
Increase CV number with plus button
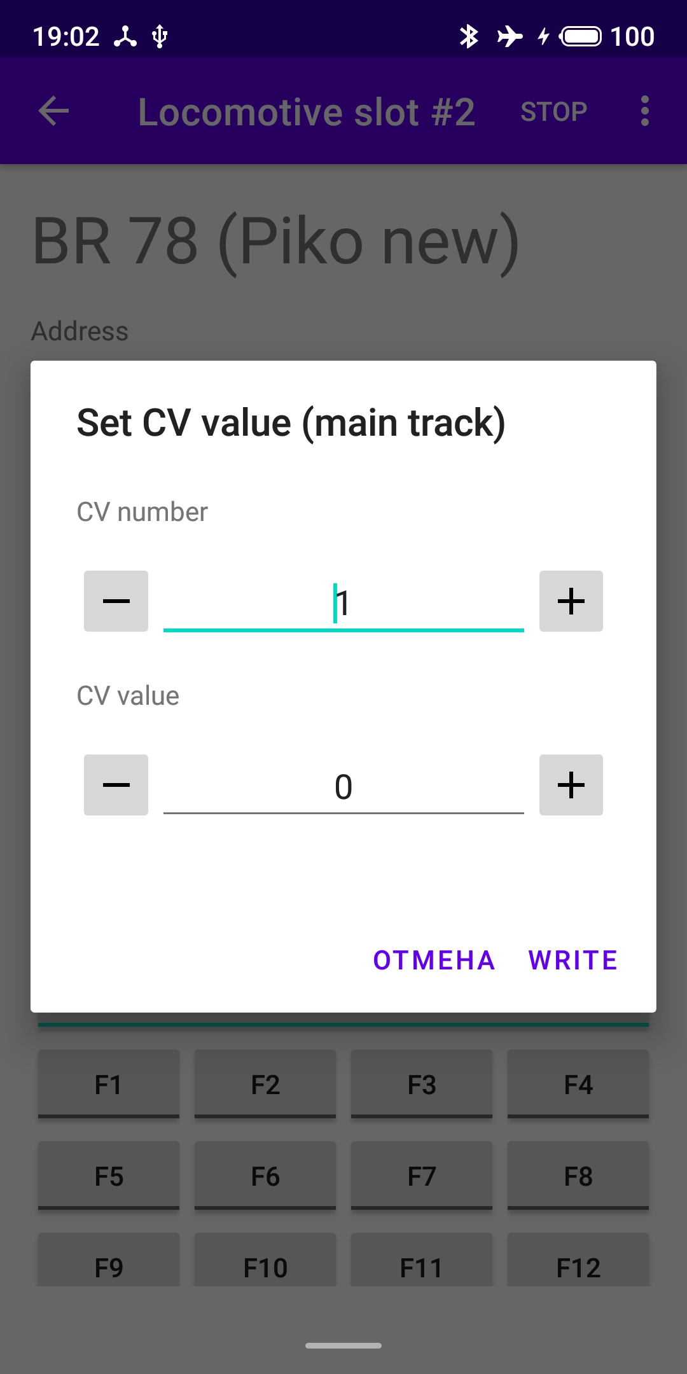point(571,601)
